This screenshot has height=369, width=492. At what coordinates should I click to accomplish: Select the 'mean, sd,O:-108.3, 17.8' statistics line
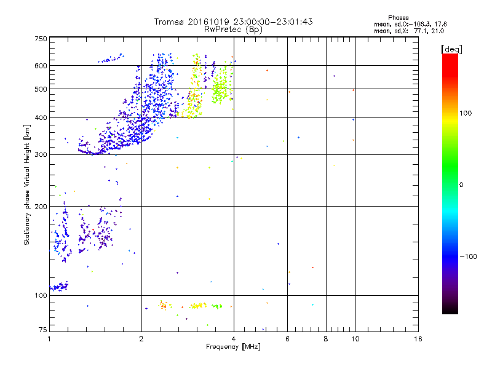[410, 24]
